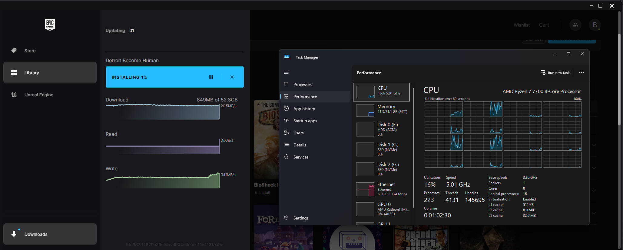Click the Downloads arrow icon
This screenshot has width=623, height=250.
(x=14, y=234)
